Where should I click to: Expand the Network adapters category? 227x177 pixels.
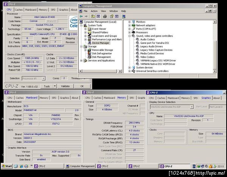click(x=129, y=25)
